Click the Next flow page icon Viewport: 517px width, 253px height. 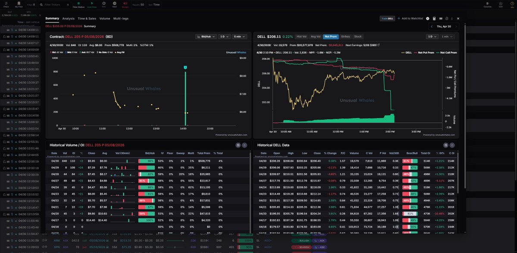tap(114, 3)
